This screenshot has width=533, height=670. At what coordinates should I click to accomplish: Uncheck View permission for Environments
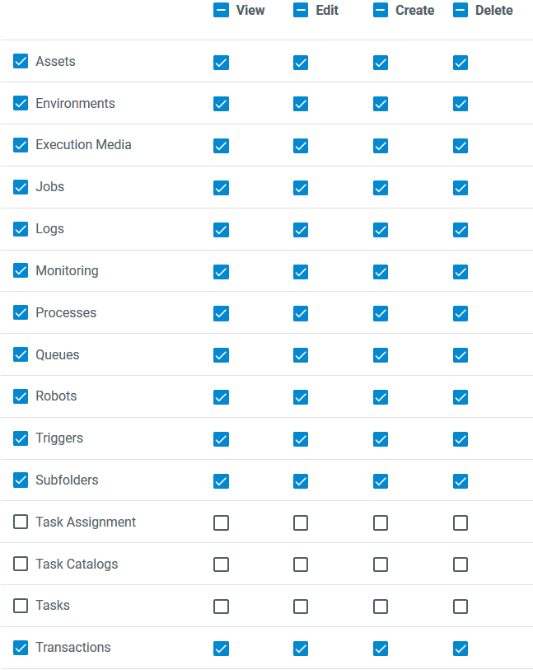pos(221,104)
